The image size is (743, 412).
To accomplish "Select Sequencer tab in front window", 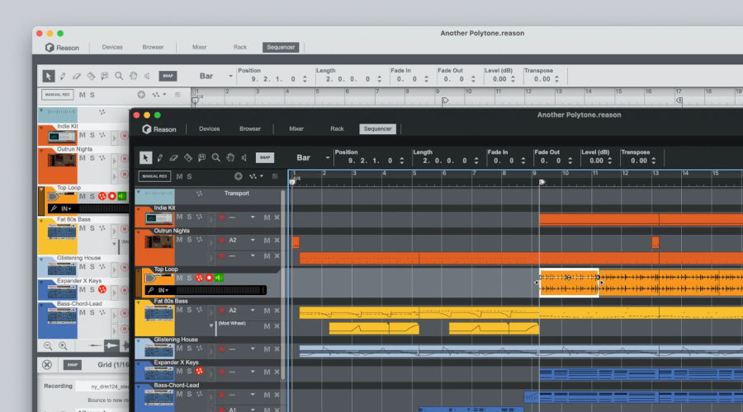I will [x=377, y=129].
